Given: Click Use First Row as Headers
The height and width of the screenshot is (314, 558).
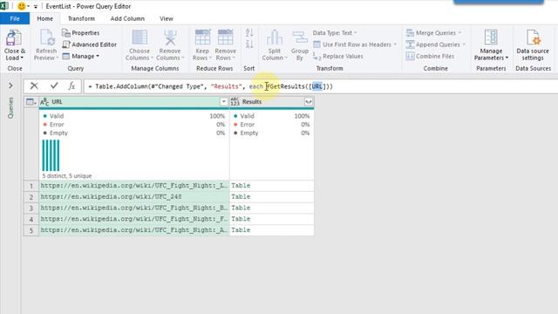Looking at the screenshot, I should (355, 44).
